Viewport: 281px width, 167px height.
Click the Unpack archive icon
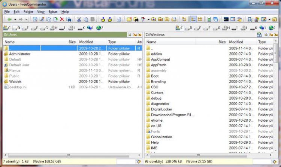click(110, 19)
